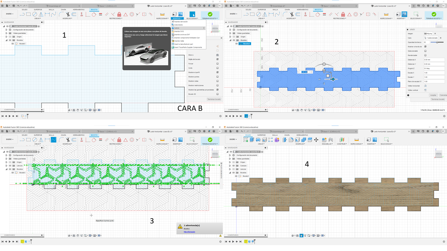The width and height of the screenshot is (447, 251).
Task: Switch to the HERRAMIENTAS tab in panel 4
Action: pyautogui.click(x=302, y=135)
